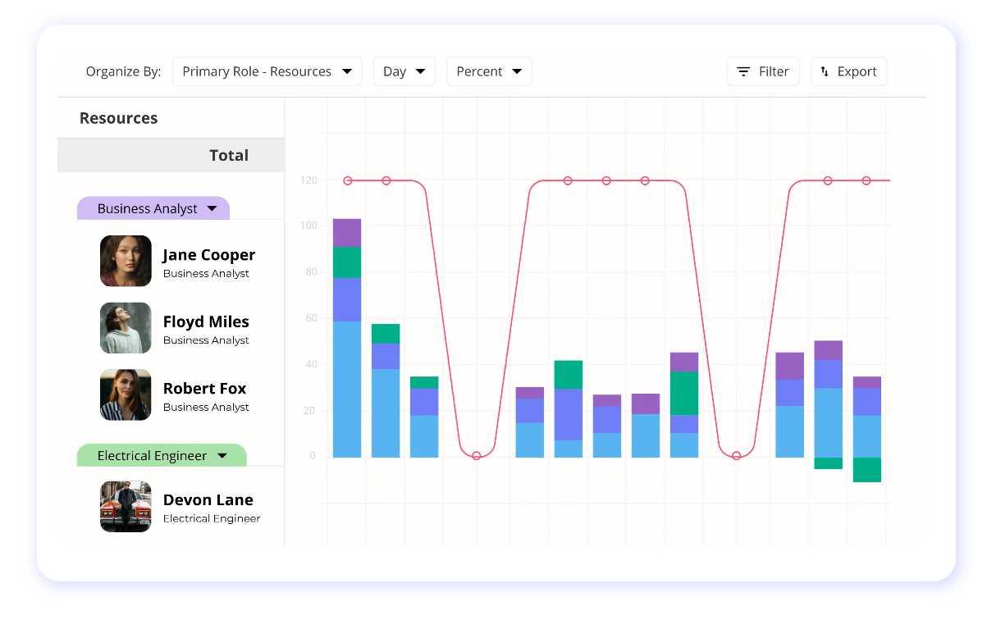987x620 pixels.
Task: Click the Electrical Engineer role under Devon Lane
Action: tap(212, 518)
